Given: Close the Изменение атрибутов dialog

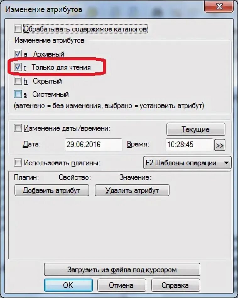Looking at the screenshot, I should click(219, 6).
